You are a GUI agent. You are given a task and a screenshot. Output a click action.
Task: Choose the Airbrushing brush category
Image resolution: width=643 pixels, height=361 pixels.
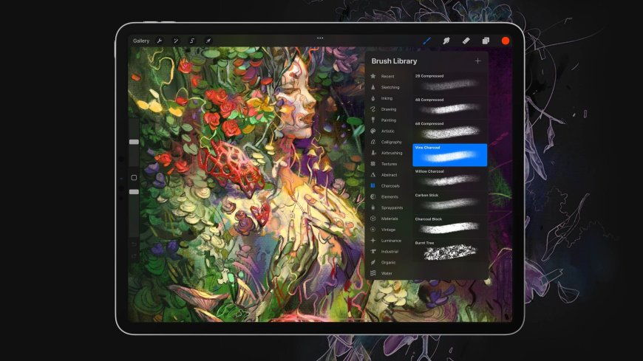pyautogui.click(x=392, y=153)
